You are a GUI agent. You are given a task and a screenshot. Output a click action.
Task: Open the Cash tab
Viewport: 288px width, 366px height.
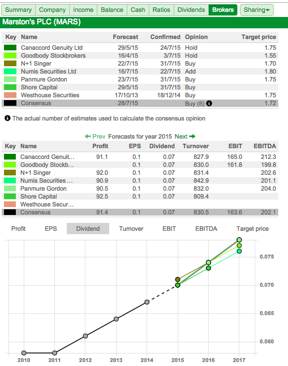[137, 10]
